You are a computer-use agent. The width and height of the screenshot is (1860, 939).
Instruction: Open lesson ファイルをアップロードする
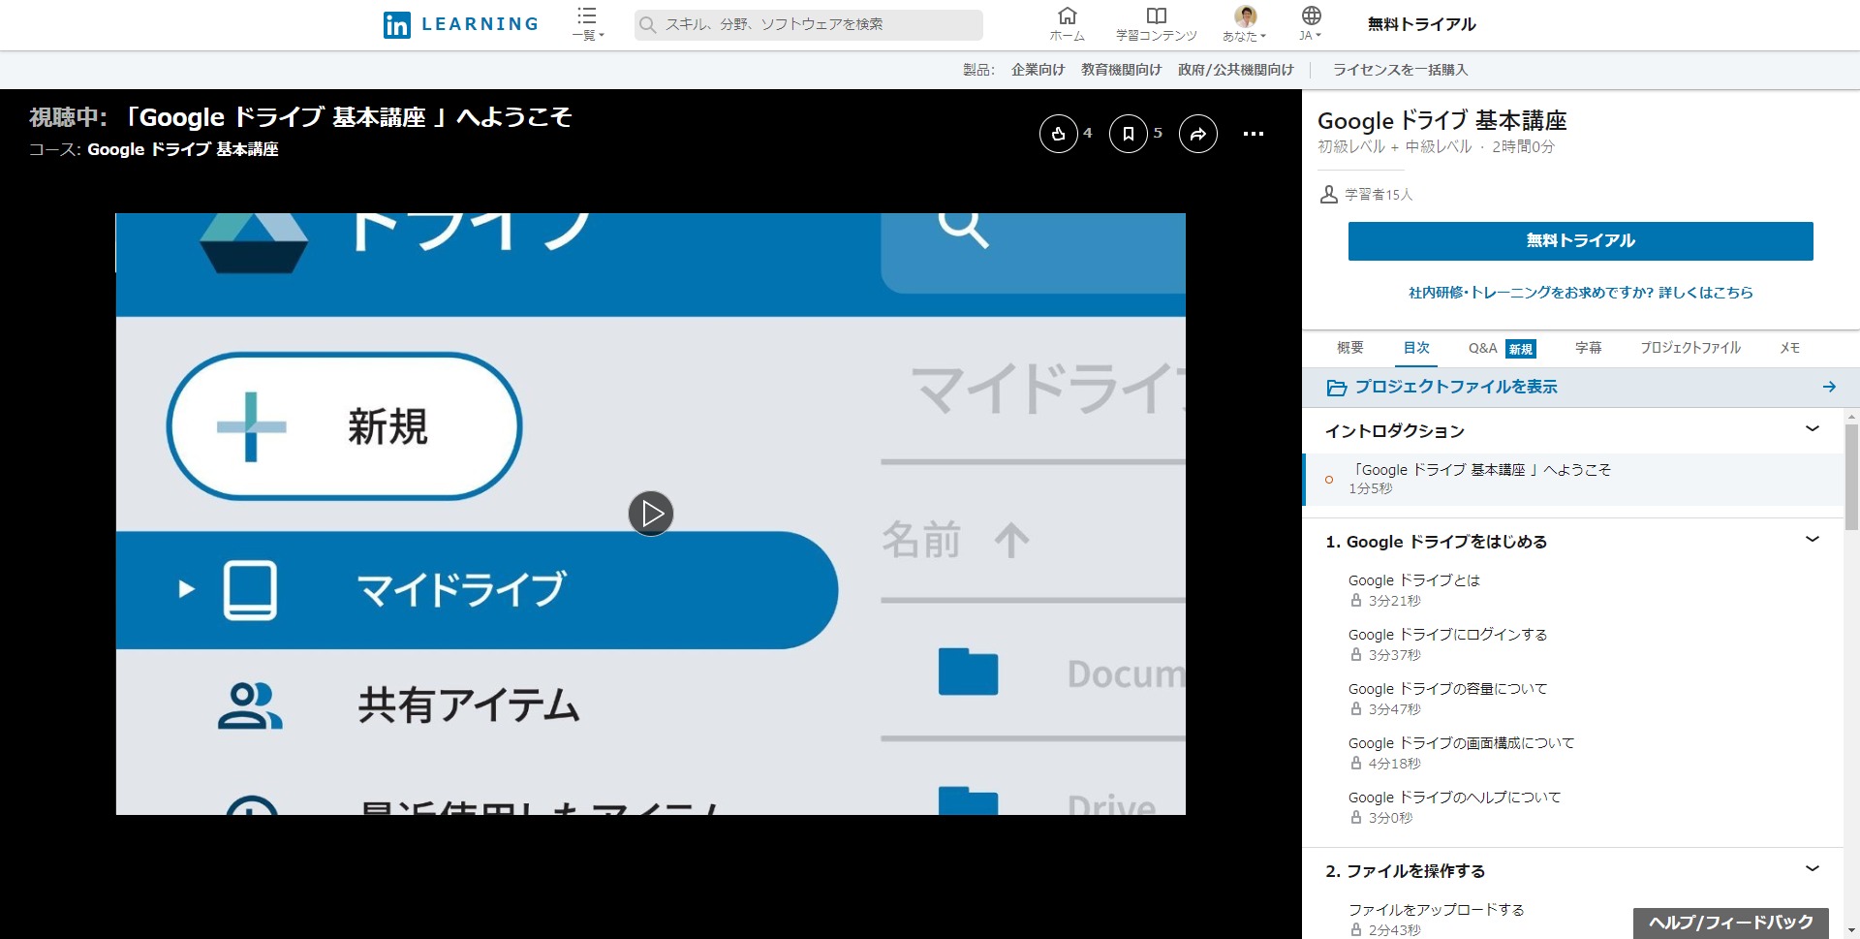[1436, 909]
